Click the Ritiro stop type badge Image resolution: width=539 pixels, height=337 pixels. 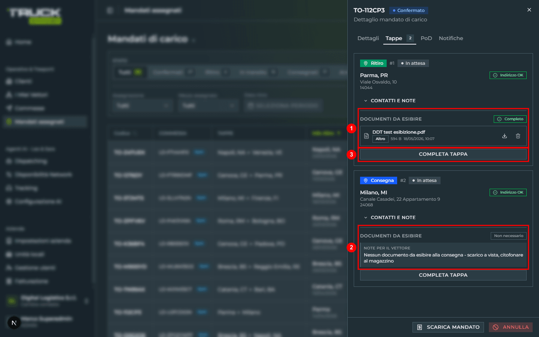pos(373,63)
